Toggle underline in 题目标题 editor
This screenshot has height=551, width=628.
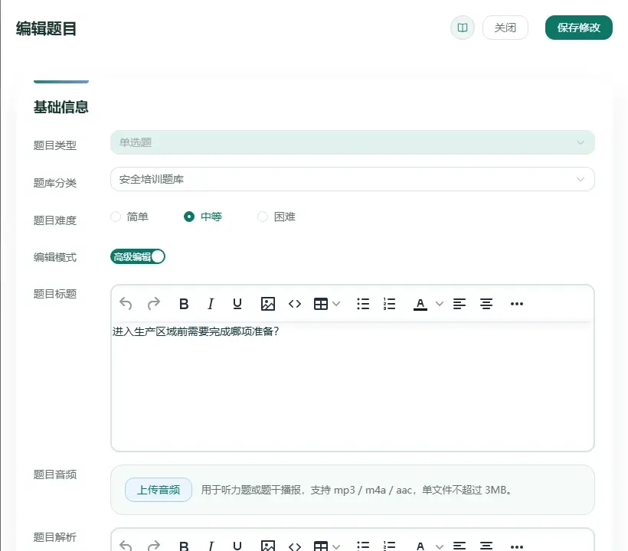click(237, 304)
